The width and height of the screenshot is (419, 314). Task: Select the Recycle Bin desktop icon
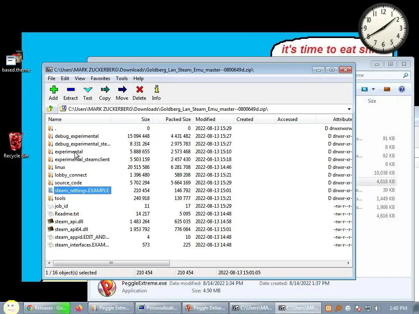pos(16,145)
